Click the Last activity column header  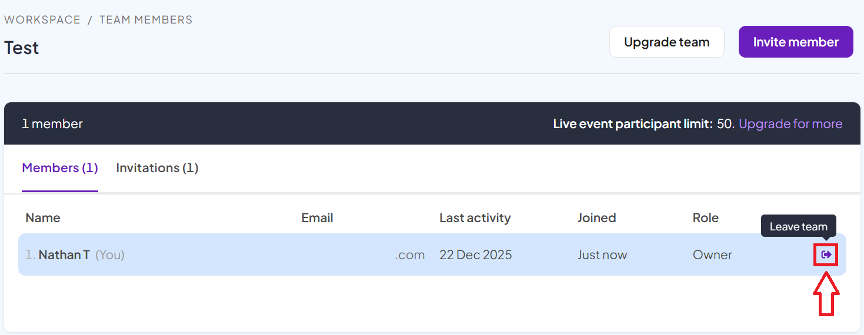475,218
